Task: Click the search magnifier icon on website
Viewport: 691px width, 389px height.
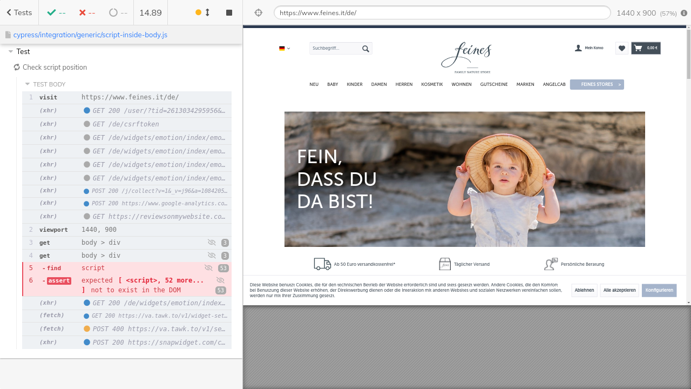Action: tap(365, 49)
